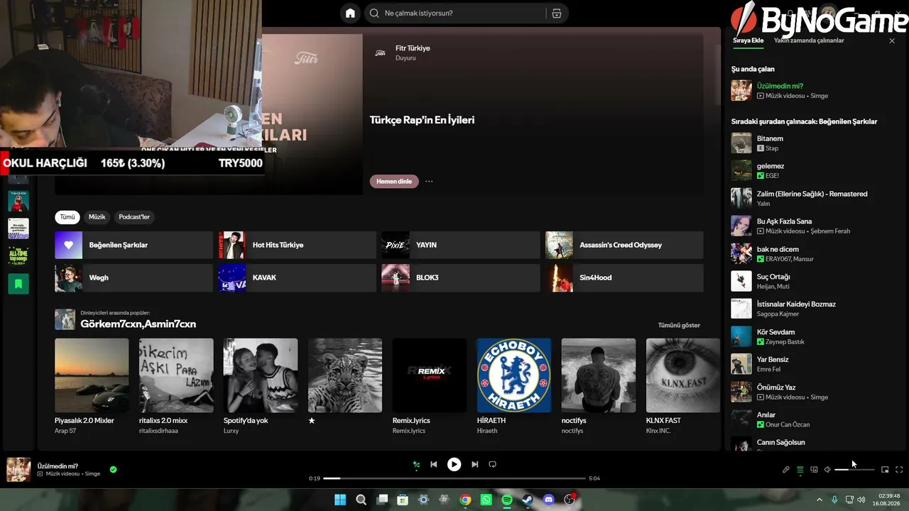Open the now-playing album art thumbnail in the player bar
The height and width of the screenshot is (511, 909).
coord(18,470)
